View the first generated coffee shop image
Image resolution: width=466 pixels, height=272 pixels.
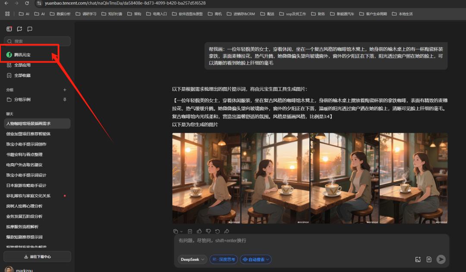click(205, 178)
